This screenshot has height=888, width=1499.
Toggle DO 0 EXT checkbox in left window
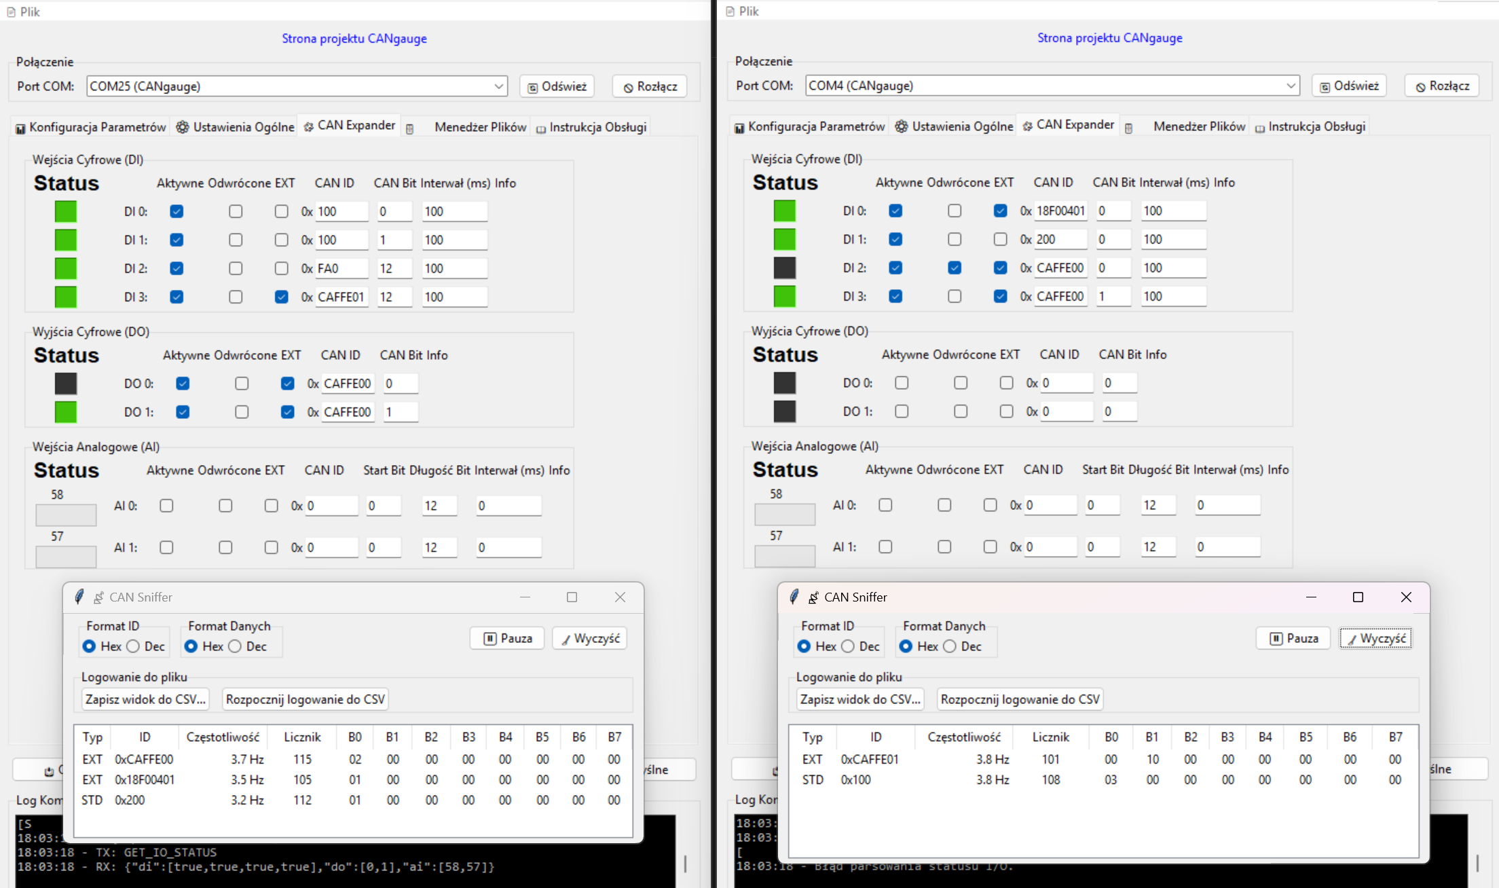287,384
